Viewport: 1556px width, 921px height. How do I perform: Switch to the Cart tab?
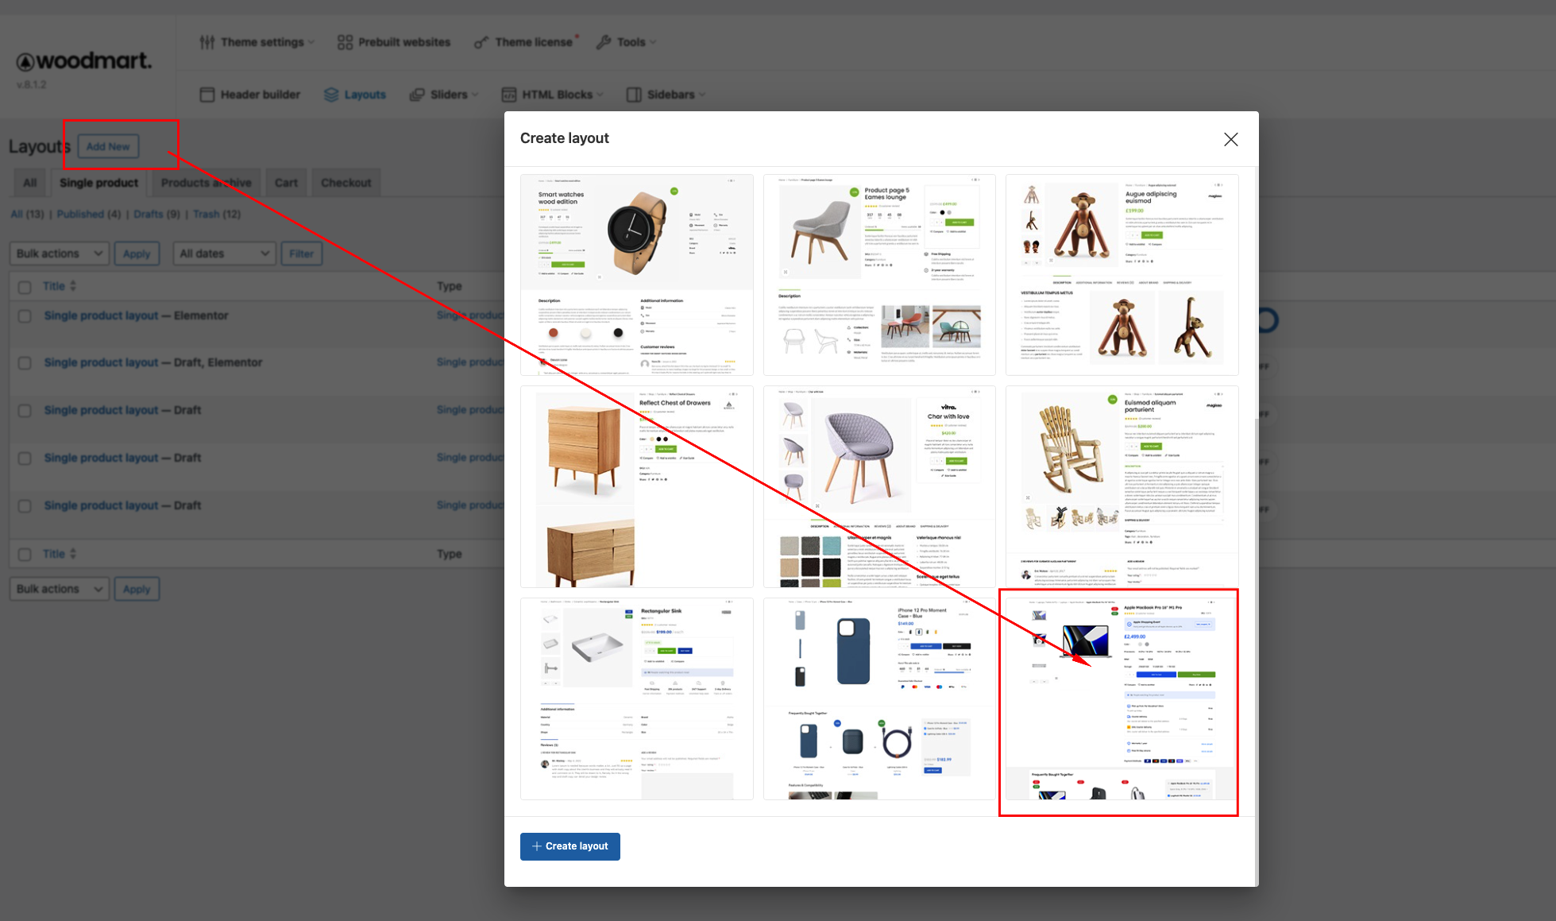click(286, 183)
